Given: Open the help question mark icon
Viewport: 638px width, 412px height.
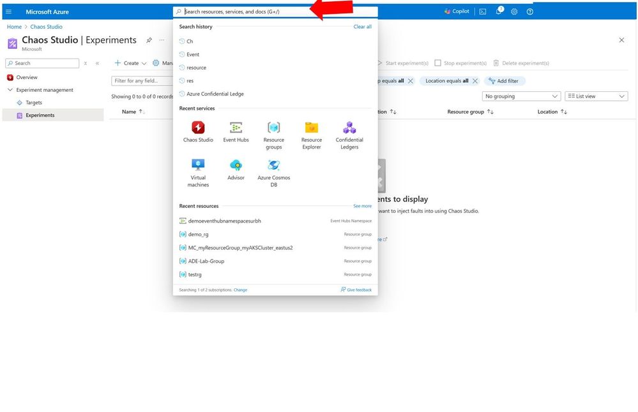Looking at the screenshot, I should point(530,11).
